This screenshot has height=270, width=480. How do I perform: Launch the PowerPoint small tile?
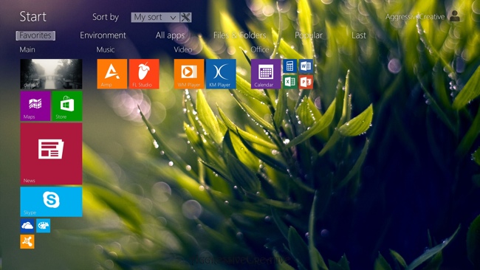pos(306,82)
